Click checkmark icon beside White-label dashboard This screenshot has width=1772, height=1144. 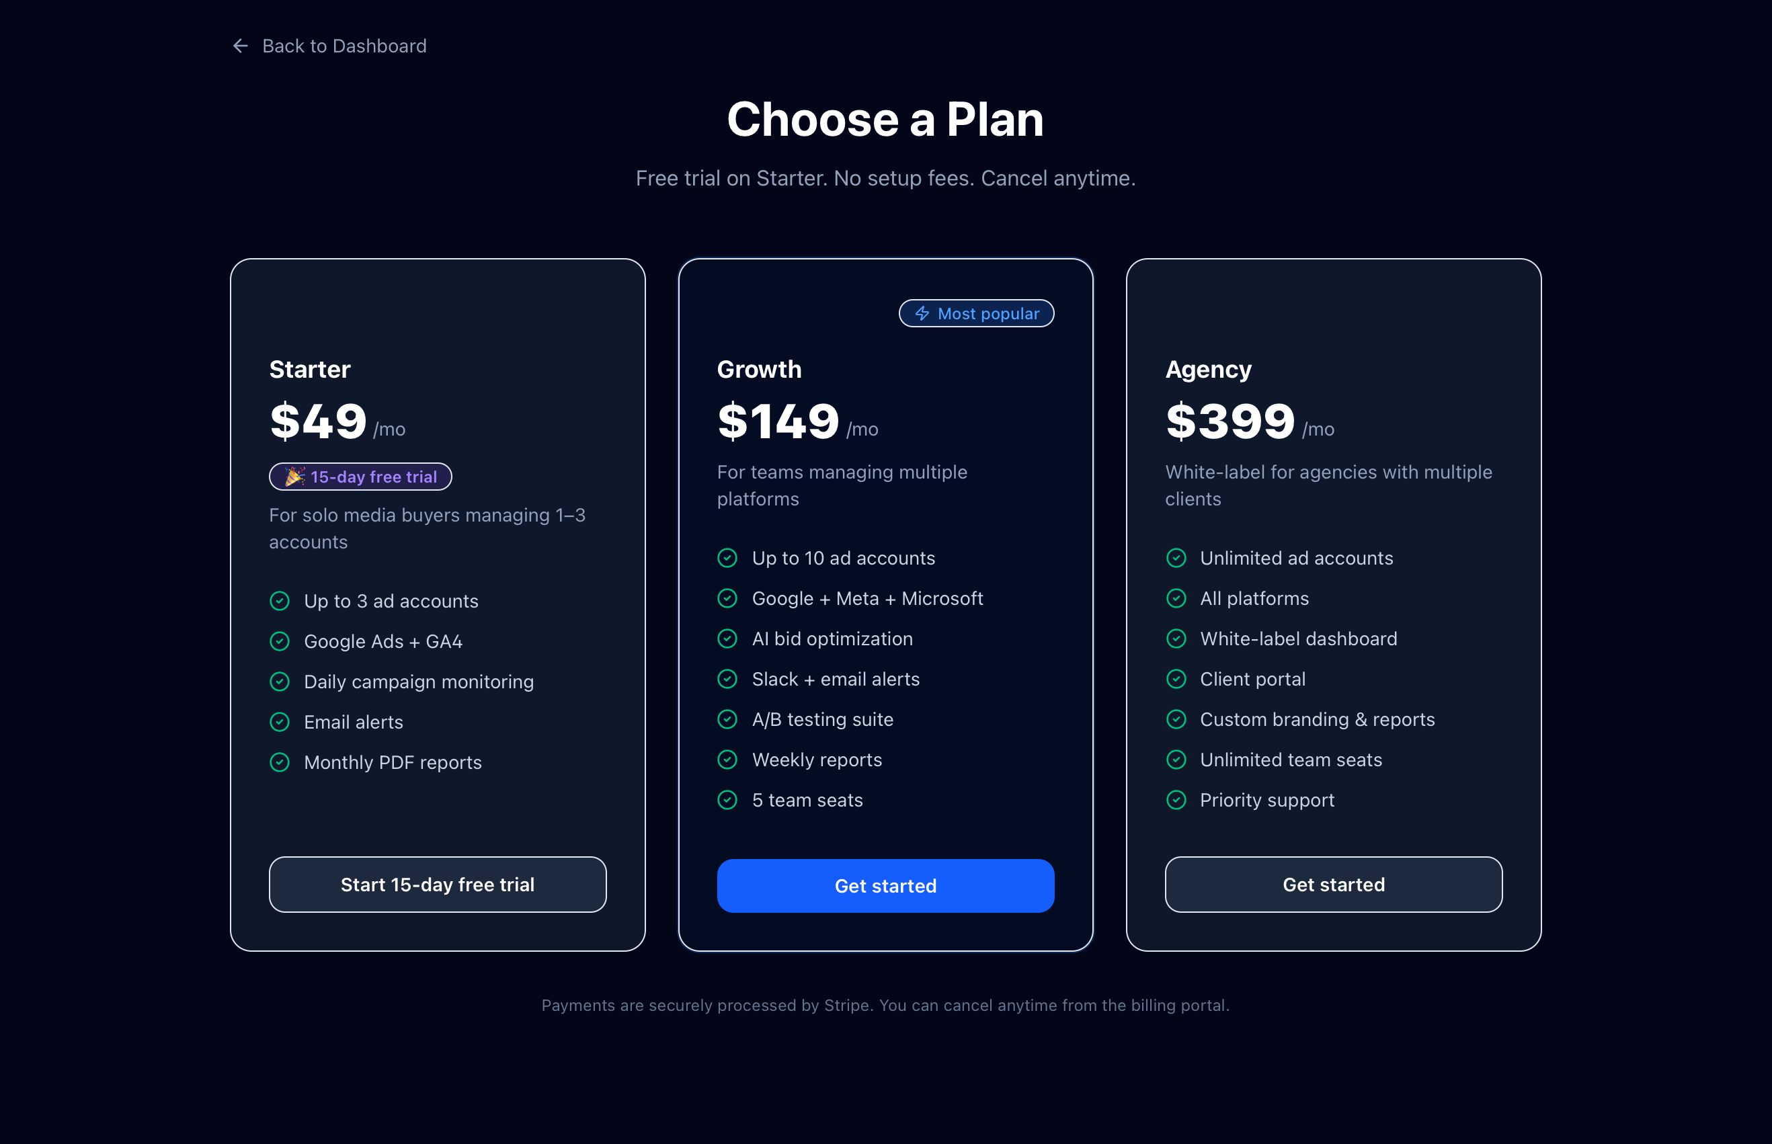tap(1176, 639)
